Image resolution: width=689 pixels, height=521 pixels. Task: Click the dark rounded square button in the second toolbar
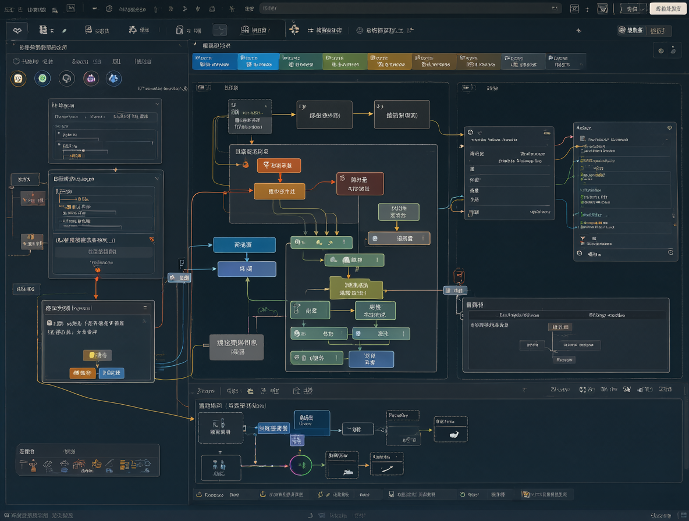click(220, 30)
